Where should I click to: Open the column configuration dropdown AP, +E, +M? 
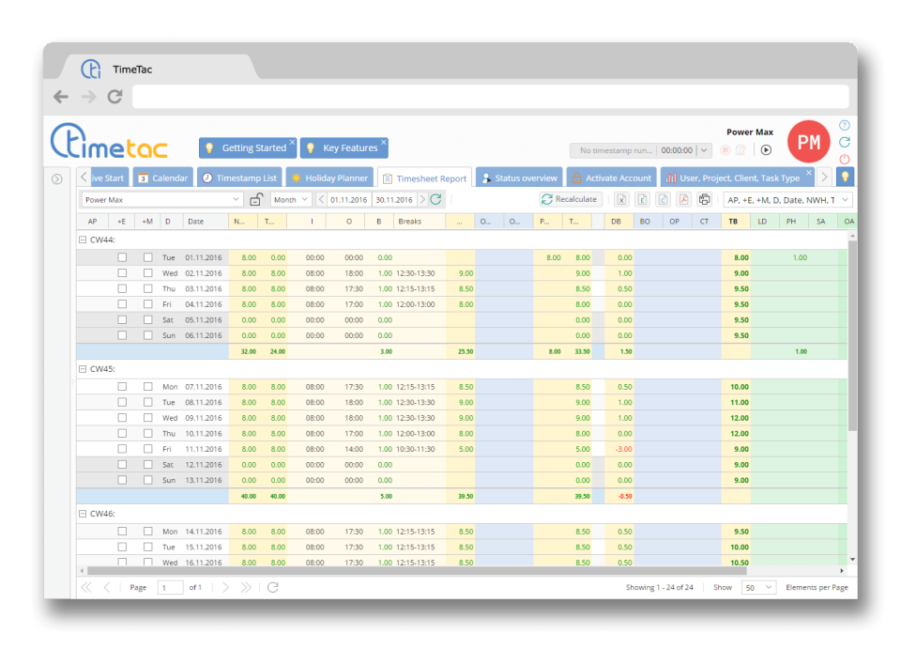tap(786, 199)
